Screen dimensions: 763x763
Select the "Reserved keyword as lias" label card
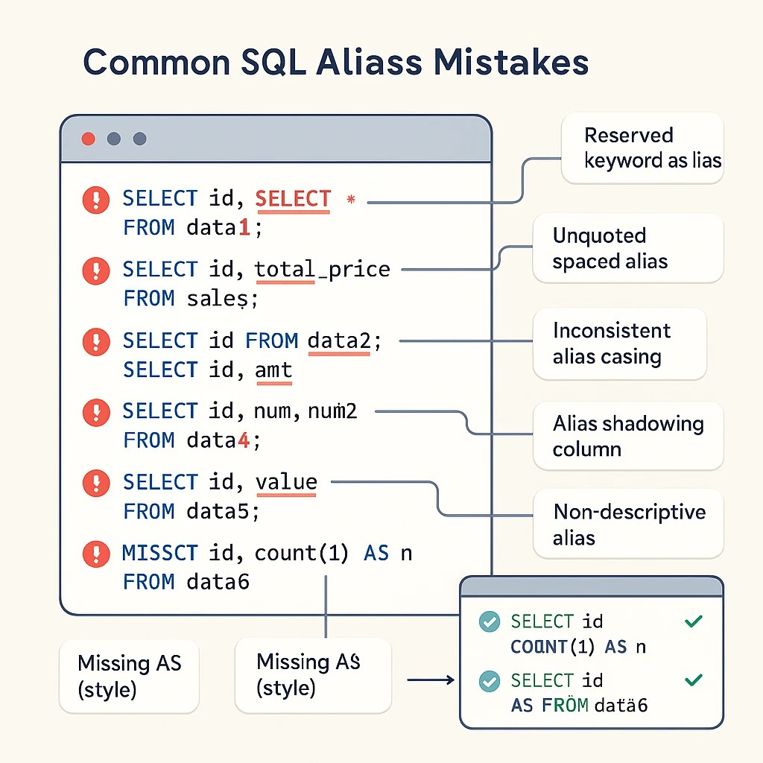(x=642, y=148)
